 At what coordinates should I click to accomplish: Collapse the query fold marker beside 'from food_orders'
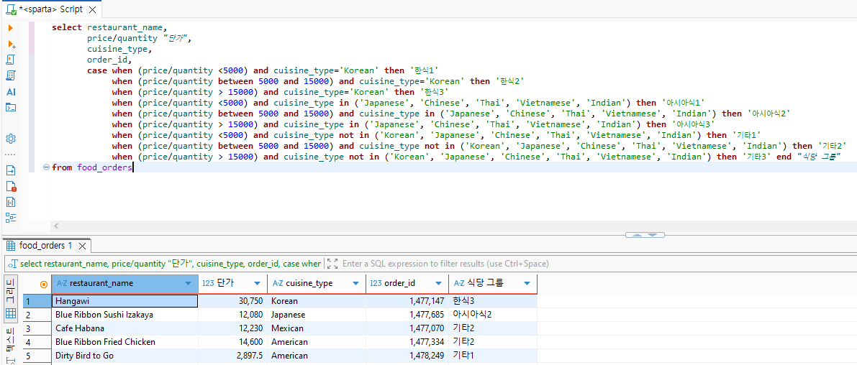(x=47, y=167)
